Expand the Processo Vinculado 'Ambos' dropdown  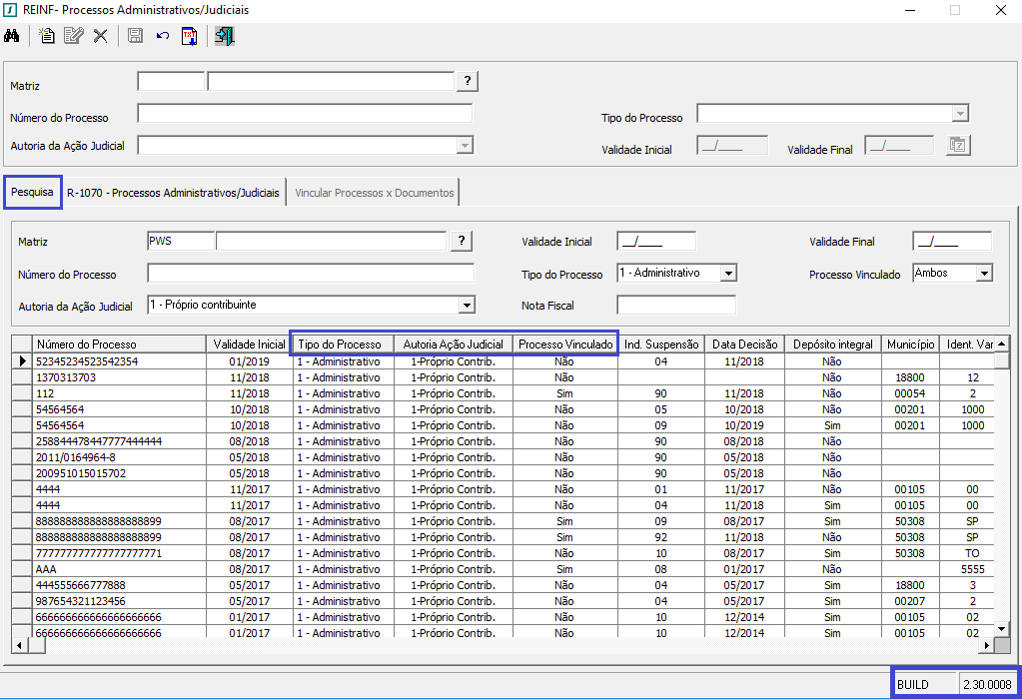[984, 273]
